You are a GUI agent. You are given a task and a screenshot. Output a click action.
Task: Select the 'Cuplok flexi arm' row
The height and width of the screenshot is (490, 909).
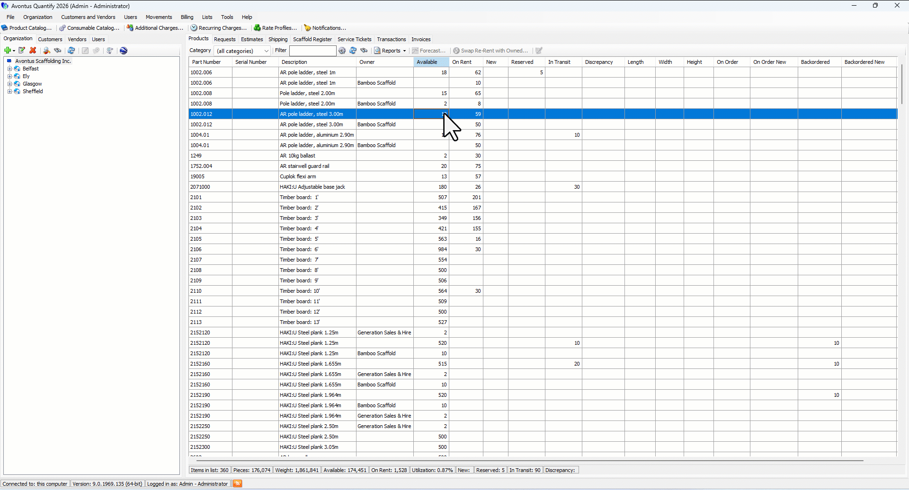(x=543, y=176)
